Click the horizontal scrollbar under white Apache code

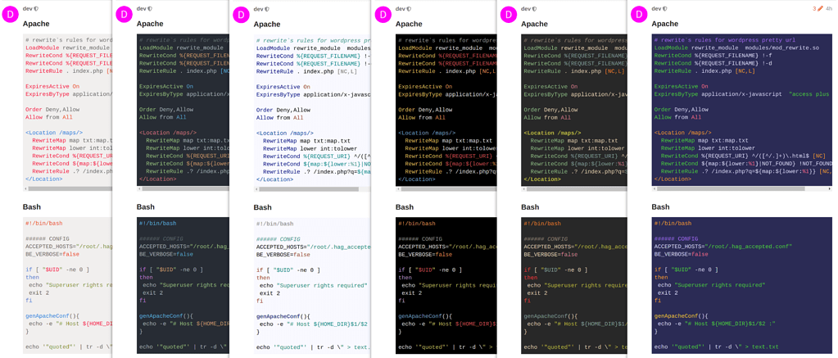coord(313,188)
